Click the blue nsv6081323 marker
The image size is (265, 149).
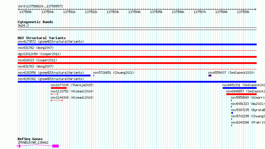pos(231,107)
